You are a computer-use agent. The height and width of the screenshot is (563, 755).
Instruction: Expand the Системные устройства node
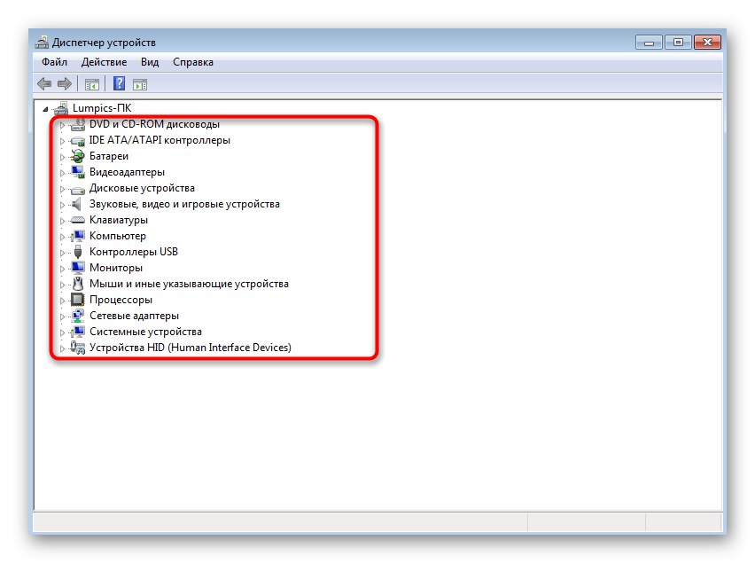pyautogui.click(x=62, y=332)
